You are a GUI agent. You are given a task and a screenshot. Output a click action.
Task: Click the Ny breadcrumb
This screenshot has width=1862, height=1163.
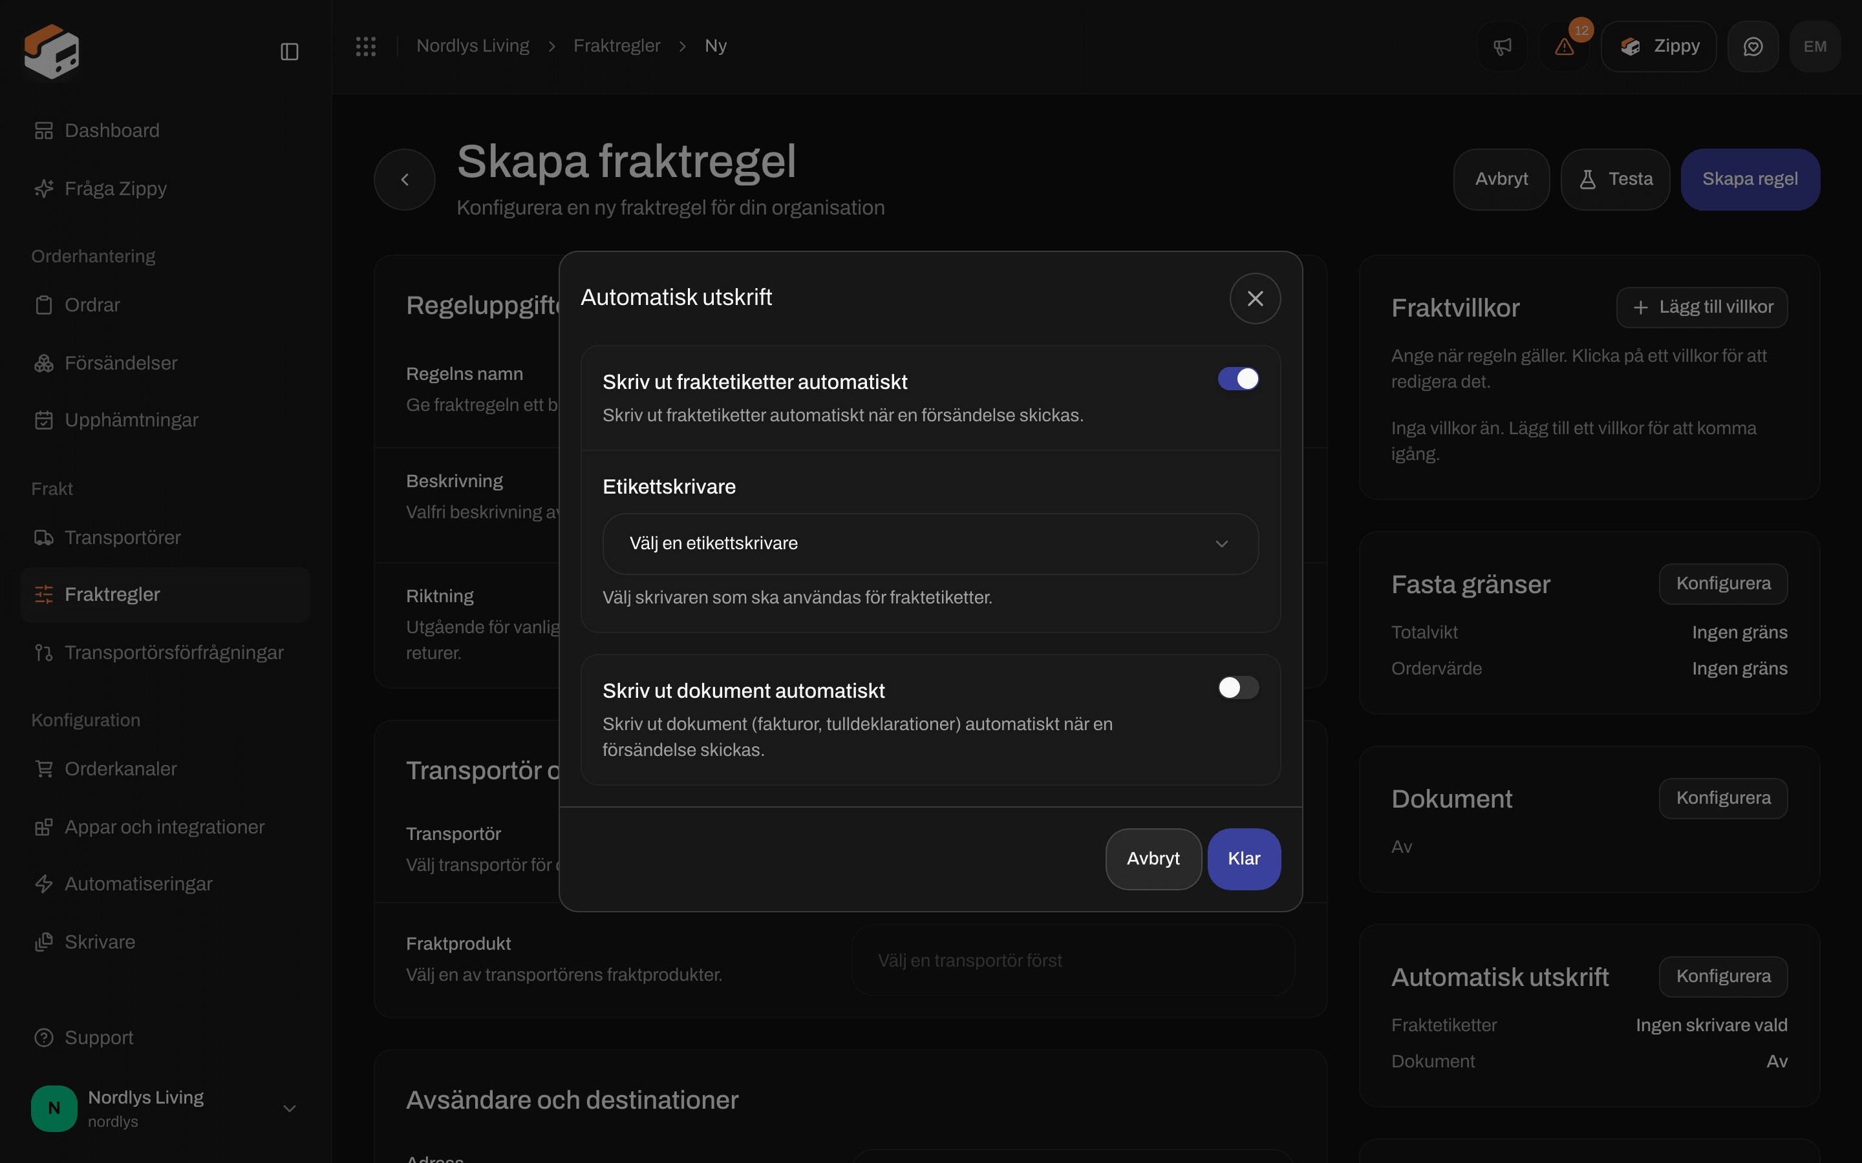click(x=716, y=46)
